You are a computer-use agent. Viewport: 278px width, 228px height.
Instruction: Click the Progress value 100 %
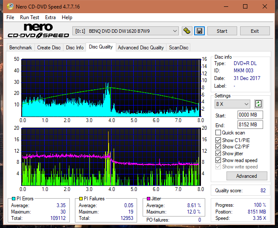(260, 205)
